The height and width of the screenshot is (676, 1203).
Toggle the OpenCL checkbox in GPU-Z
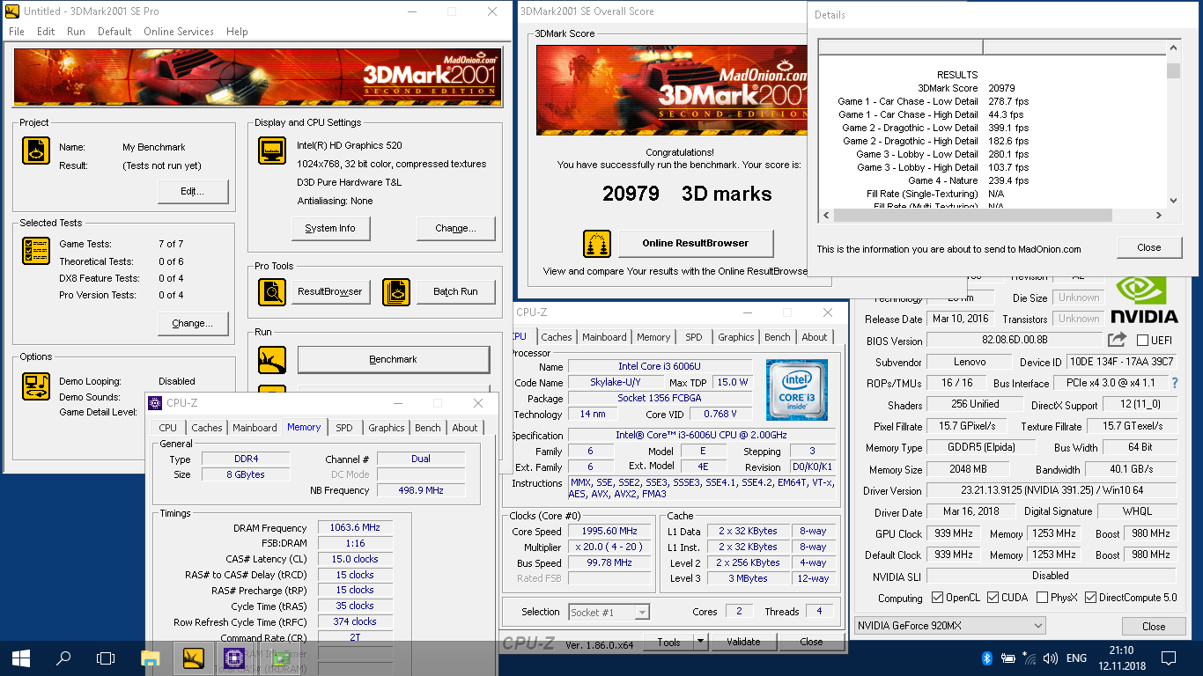[x=938, y=598]
